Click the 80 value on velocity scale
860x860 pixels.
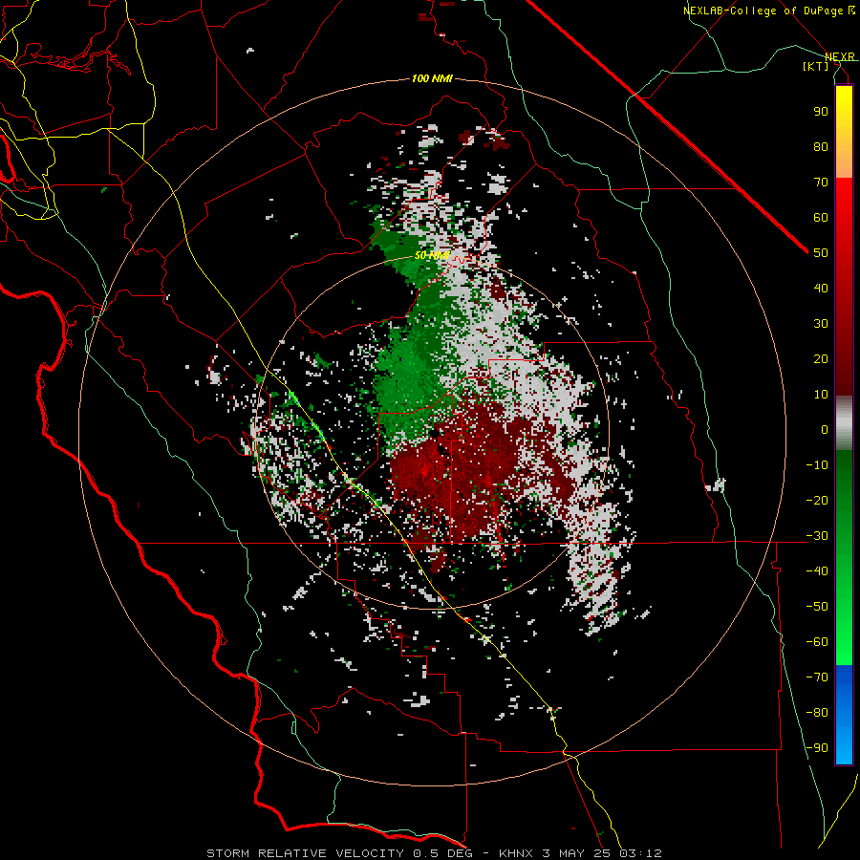click(x=821, y=147)
